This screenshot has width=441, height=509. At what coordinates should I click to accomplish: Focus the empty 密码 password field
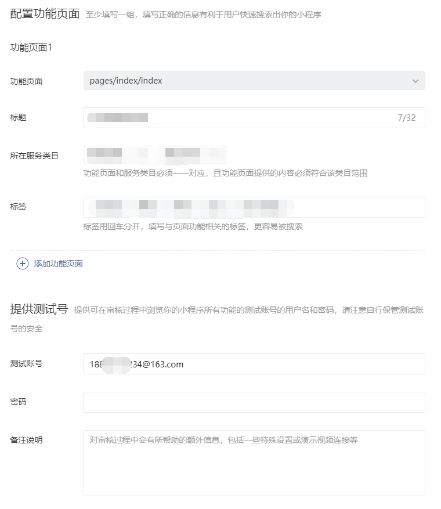(254, 402)
